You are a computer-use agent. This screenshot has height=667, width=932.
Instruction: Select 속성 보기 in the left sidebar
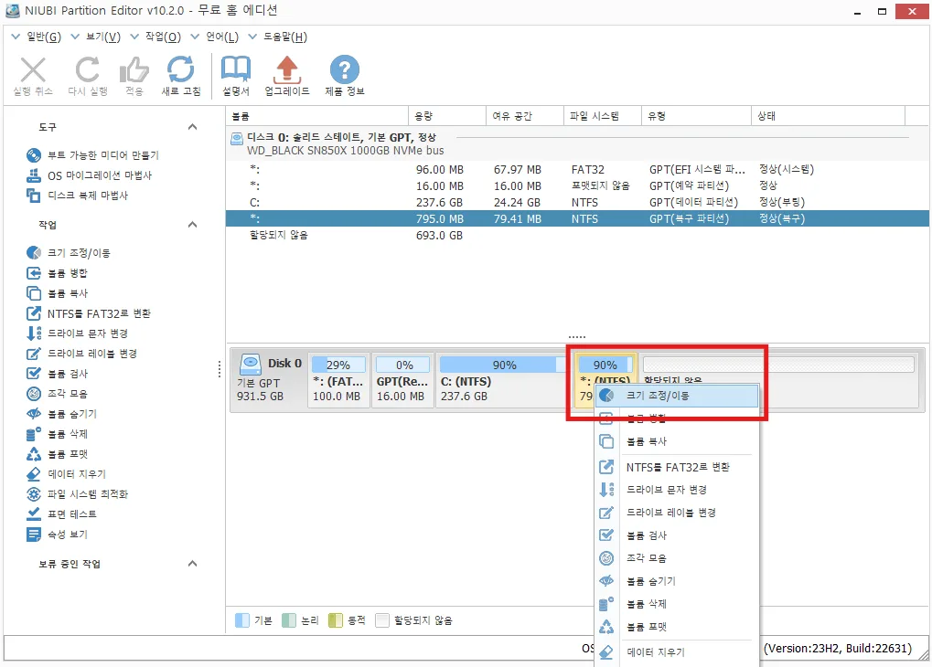57,535
